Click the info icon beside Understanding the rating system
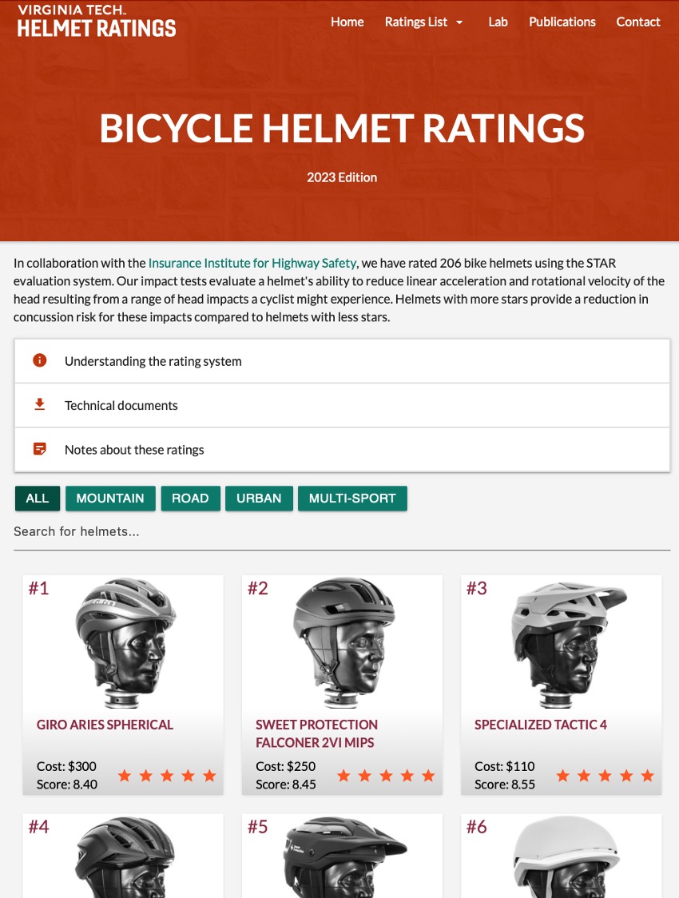The height and width of the screenshot is (898, 679). point(39,360)
